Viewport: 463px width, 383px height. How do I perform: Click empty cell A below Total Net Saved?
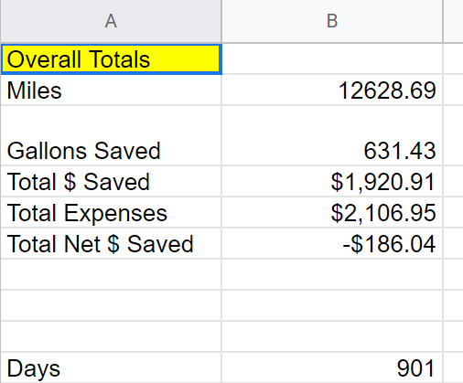pos(111,274)
